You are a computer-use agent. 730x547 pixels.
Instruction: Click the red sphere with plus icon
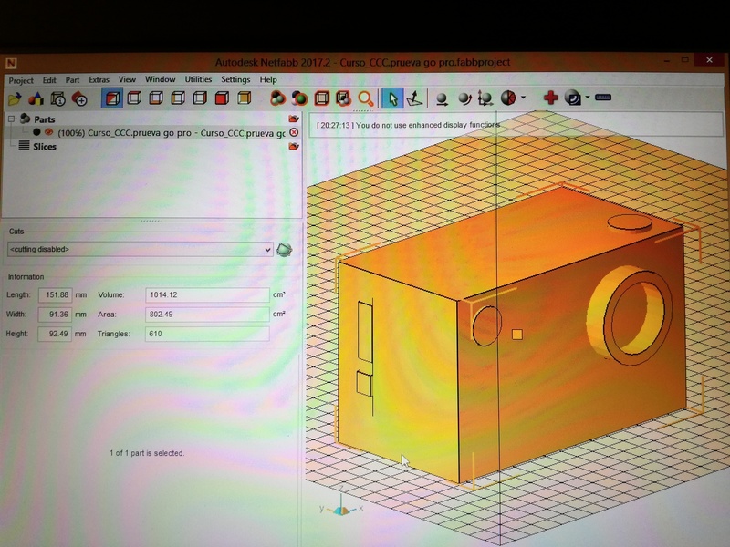(79, 98)
